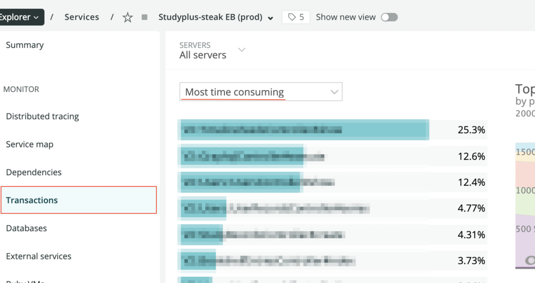Open the Most time consuming sort dropdown

click(x=261, y=92)
